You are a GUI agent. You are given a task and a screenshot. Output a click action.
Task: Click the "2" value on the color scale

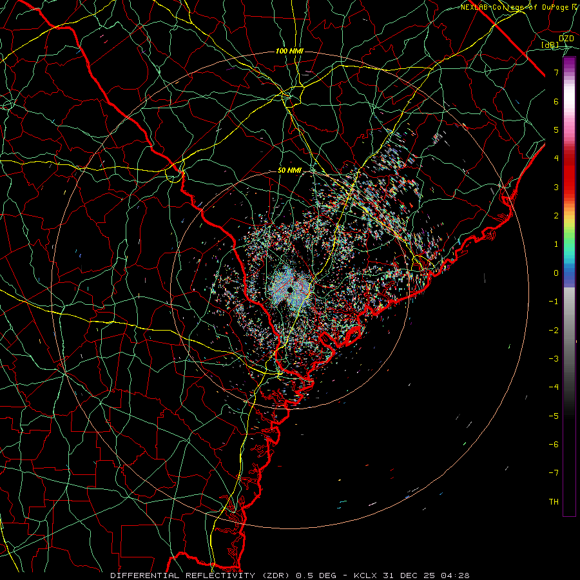click(x=556, y=216)
